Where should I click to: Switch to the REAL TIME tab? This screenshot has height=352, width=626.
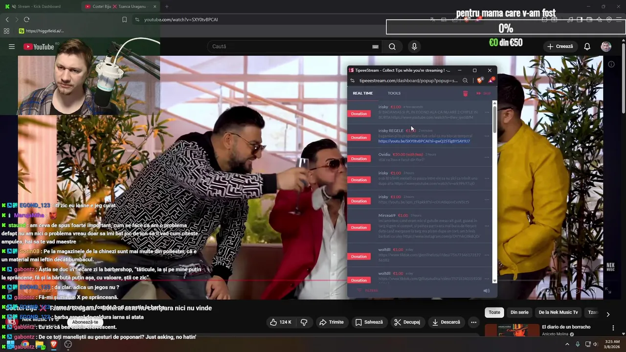coord(362,93)
